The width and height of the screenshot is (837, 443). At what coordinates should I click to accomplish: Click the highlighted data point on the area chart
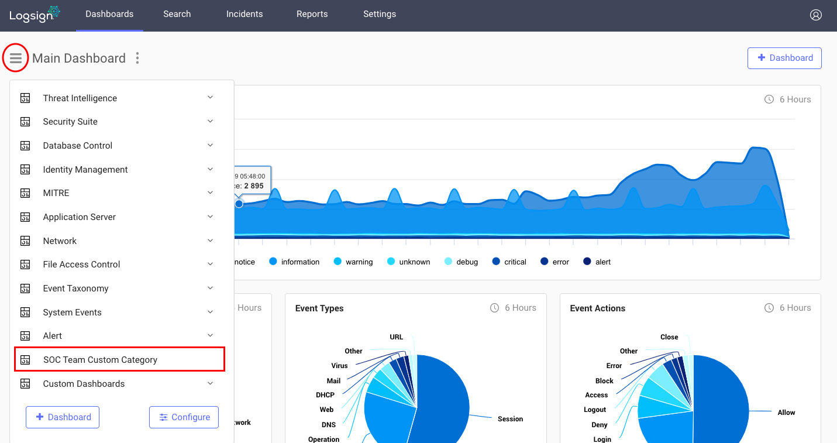[239, 204]
